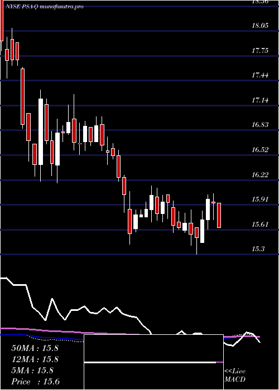The width and height of the screenshot is (279, 390).
Task: Click the '5MA : 15.8' readout
Action: pos(32,370)
